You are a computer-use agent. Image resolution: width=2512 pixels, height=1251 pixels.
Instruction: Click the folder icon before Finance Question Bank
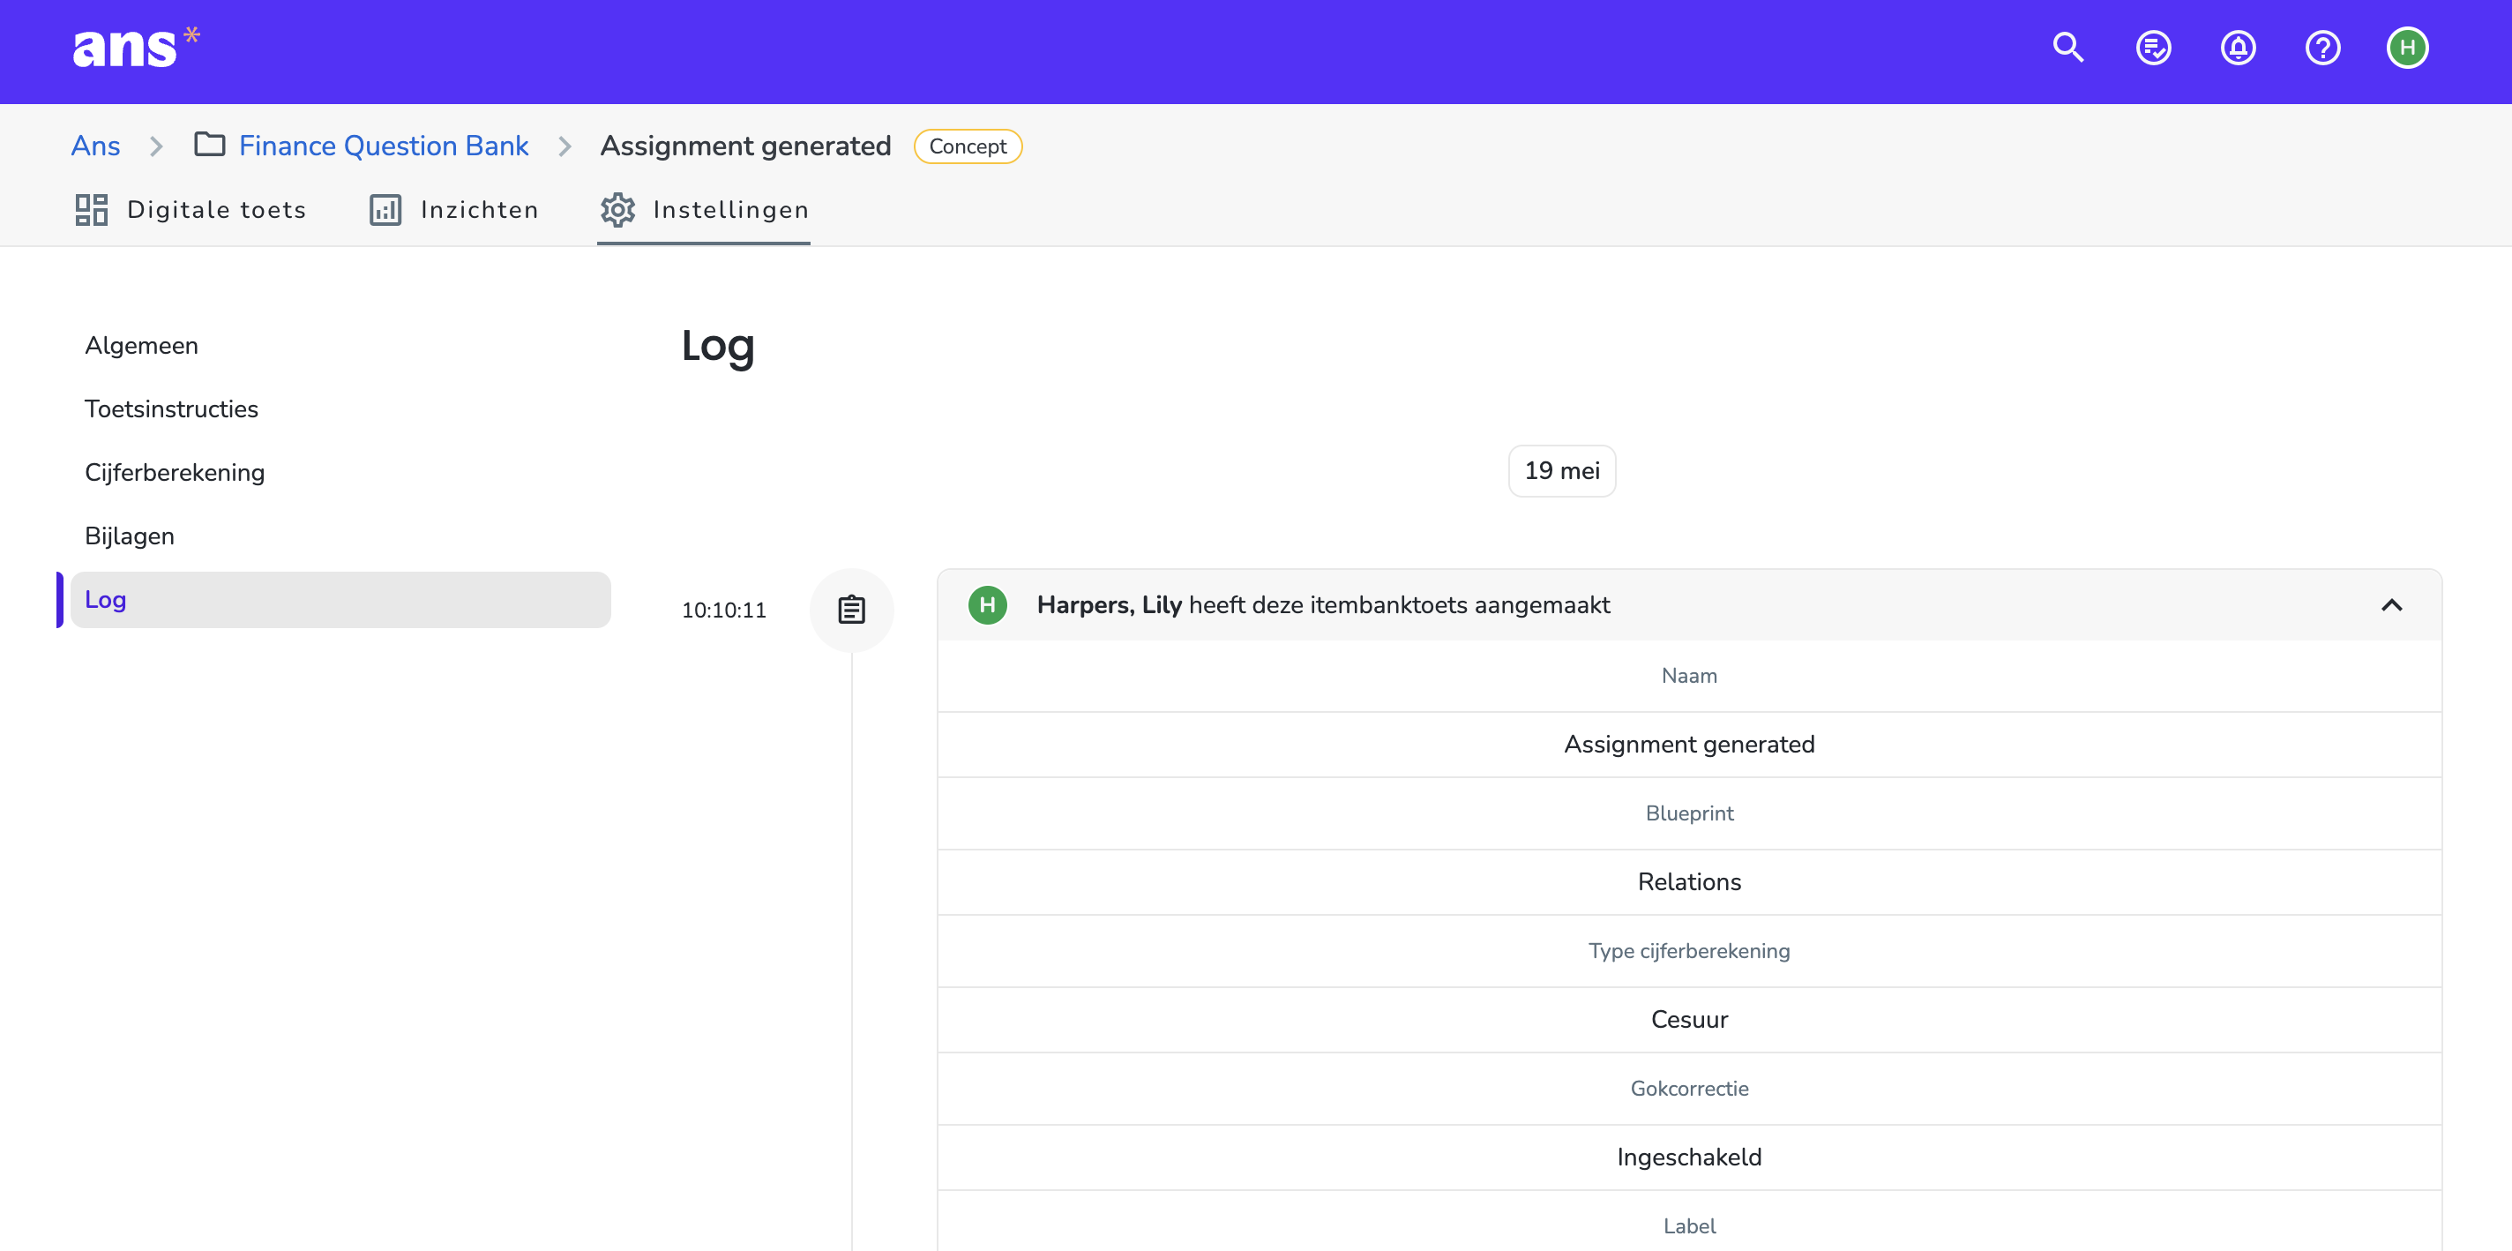210,145
